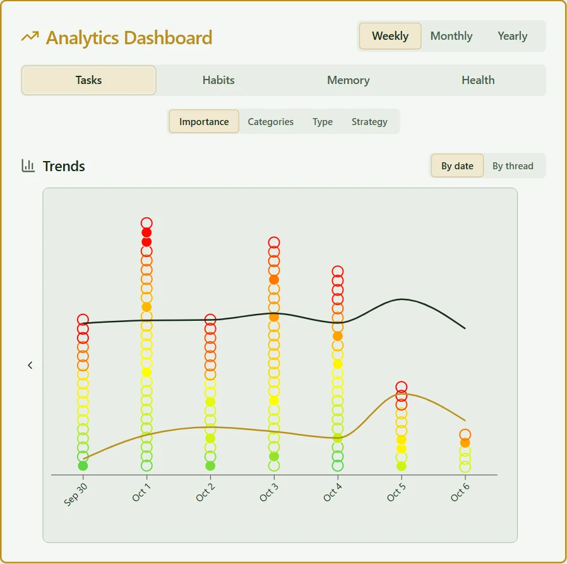Go to previous week with left chevron
Viewport: 567px width, 564px height.
tap(30, 366)
